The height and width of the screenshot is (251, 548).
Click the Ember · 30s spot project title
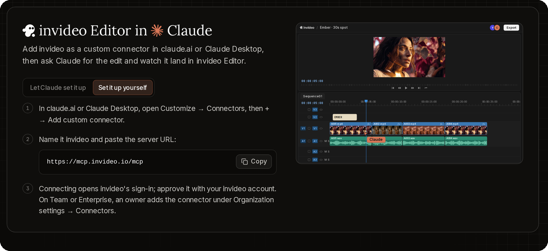click(x=333, y=28)
